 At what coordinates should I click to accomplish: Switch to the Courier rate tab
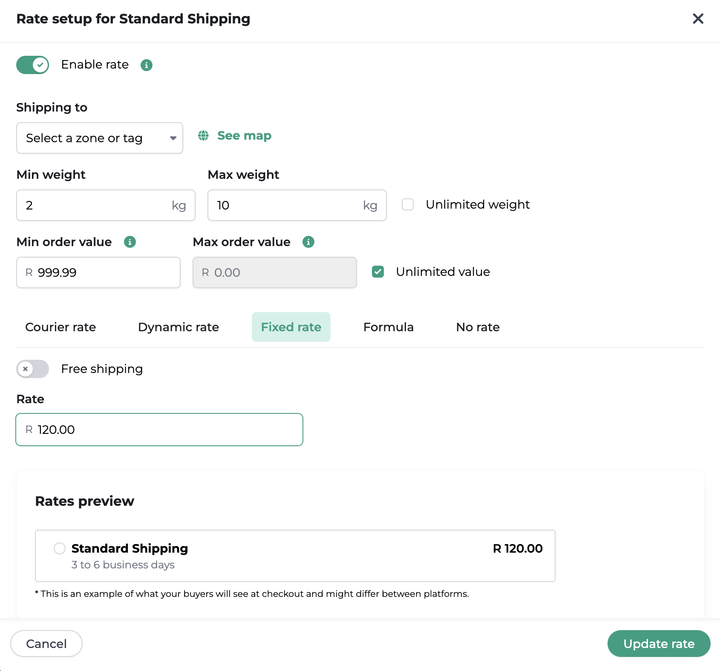click(60, 327)
